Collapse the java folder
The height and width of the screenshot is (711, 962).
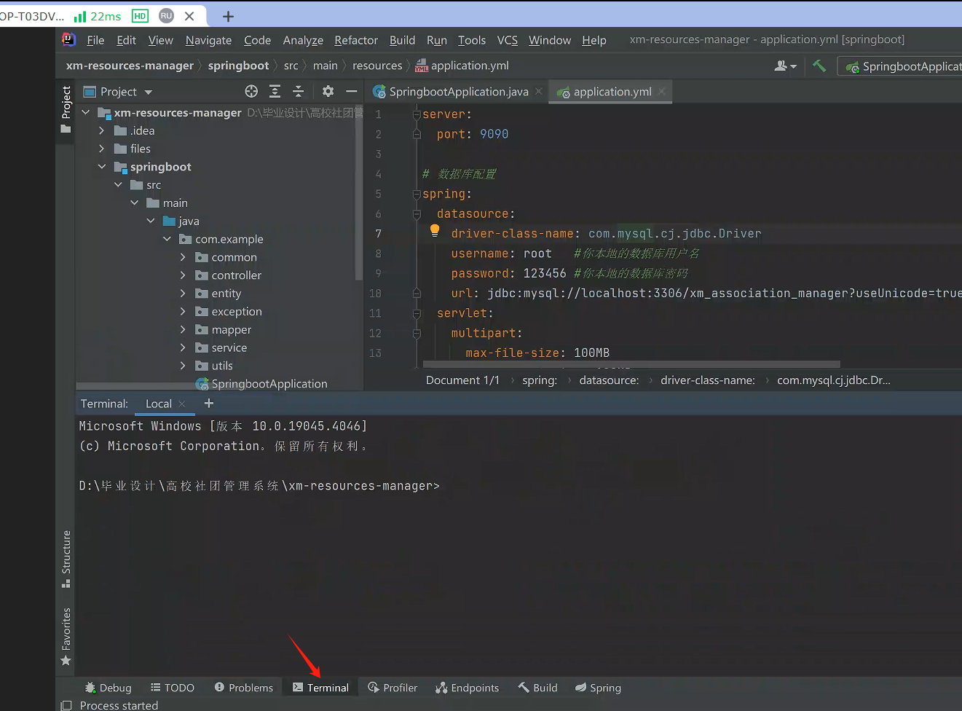pyautogui.click(x=151, y=221)
